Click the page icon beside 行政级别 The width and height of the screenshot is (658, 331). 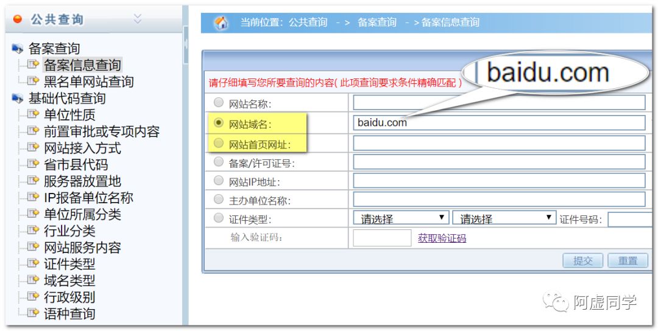[x=34, y=297]
